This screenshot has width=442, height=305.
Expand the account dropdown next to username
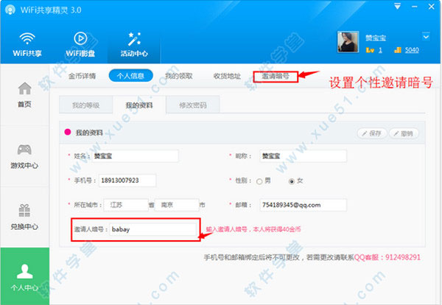click(x=426, y=36)
